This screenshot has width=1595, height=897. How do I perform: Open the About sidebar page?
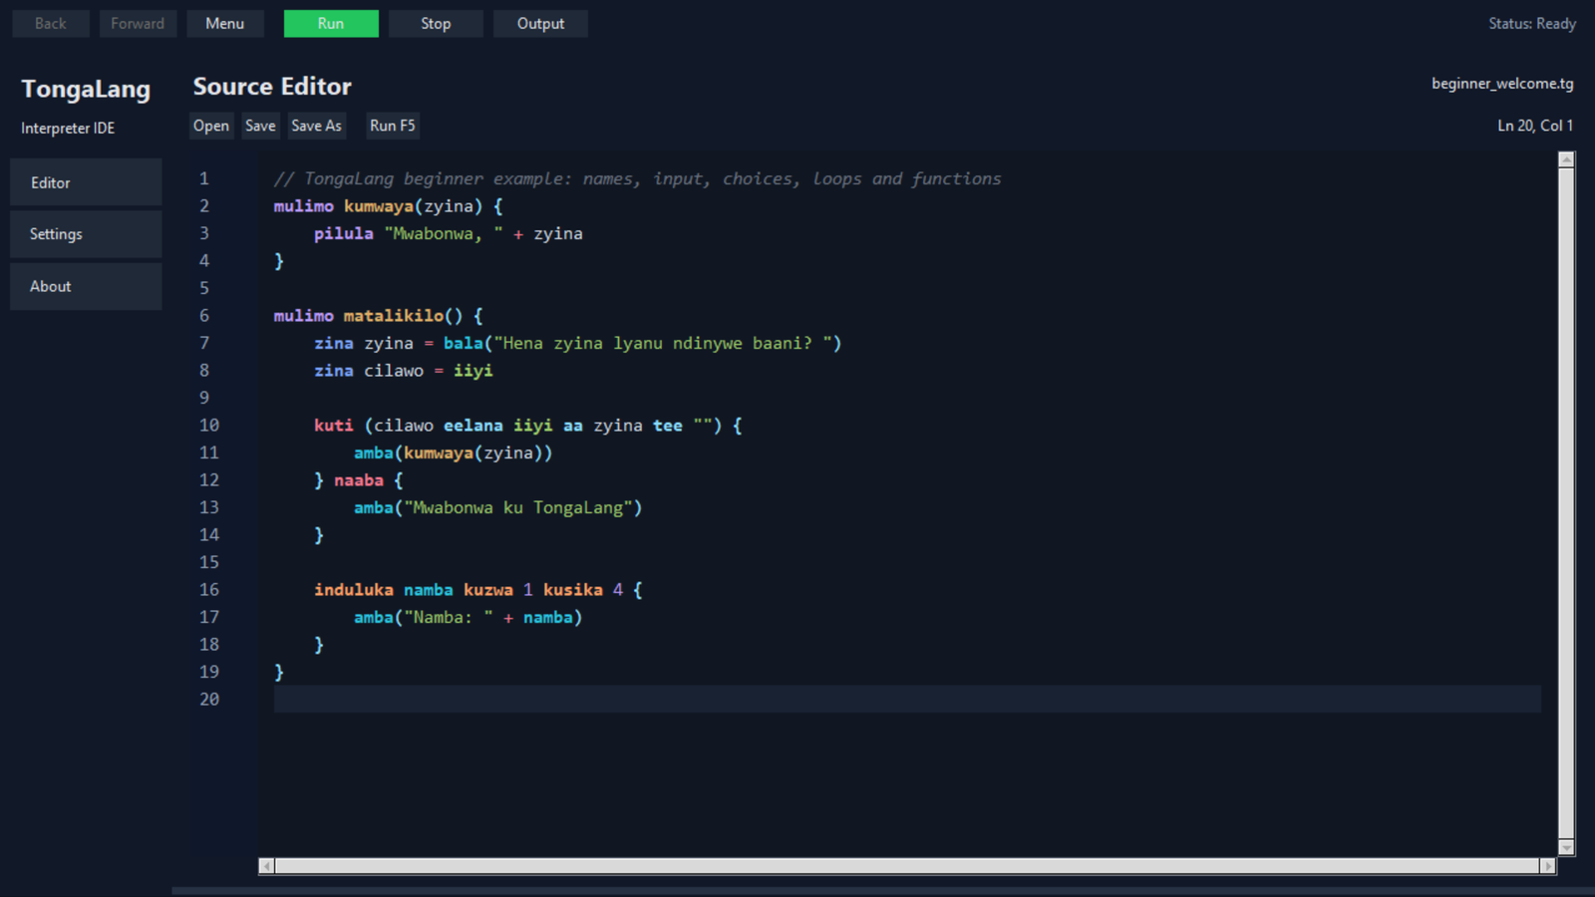[x=86, y=286]
